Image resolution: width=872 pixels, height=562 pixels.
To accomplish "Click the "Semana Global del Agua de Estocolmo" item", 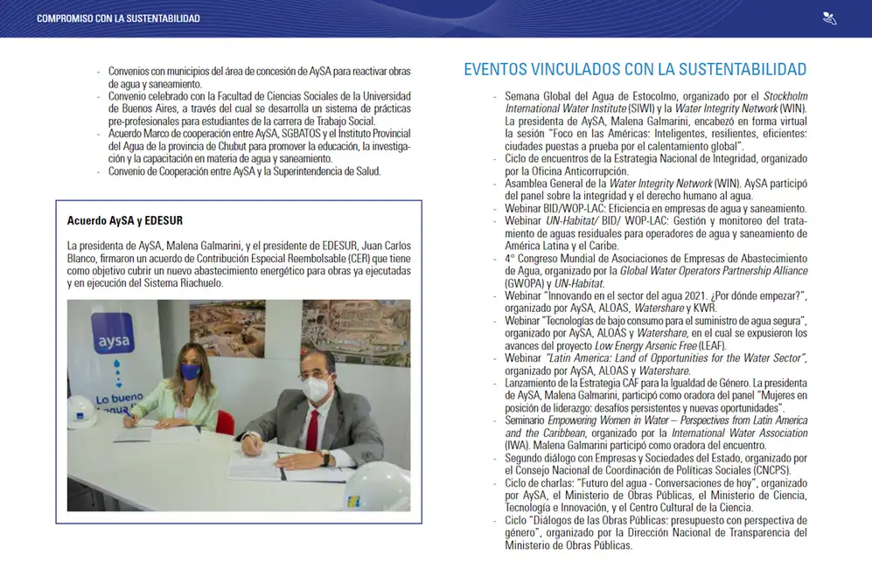I will coord(656,121).
